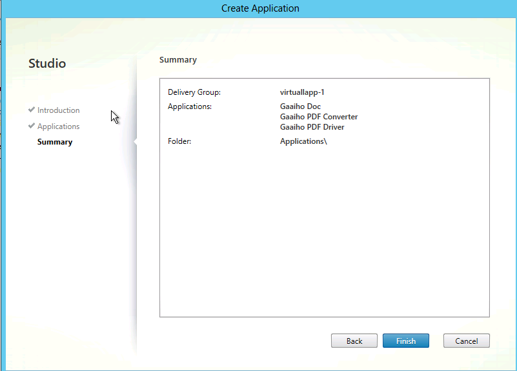Select the Summary wizard step
517x371 pixels.
point(55,142)
